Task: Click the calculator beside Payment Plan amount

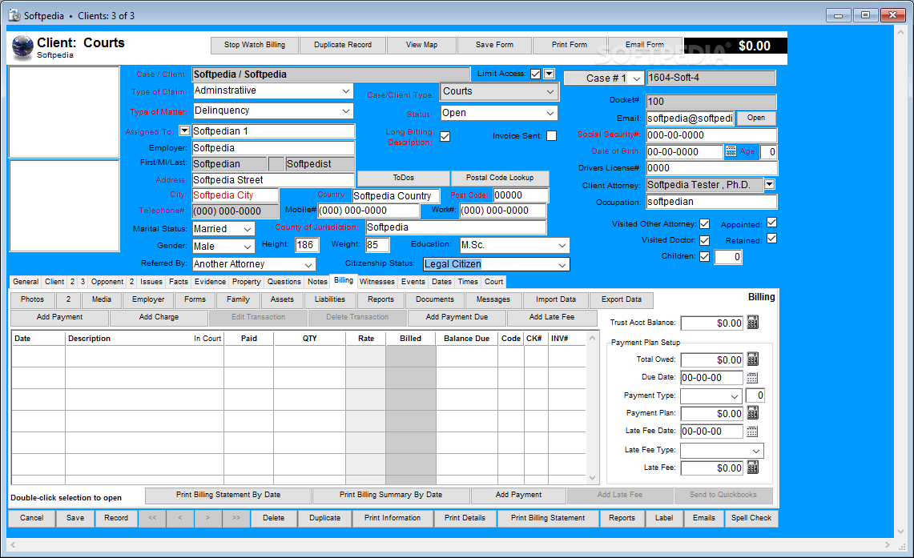Action: pyautogui.click(x=751, y=413)
